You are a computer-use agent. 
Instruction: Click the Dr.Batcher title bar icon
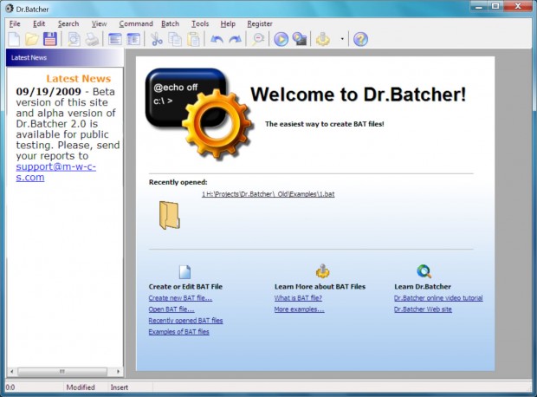pyautogui.click(x=10, y=8)
